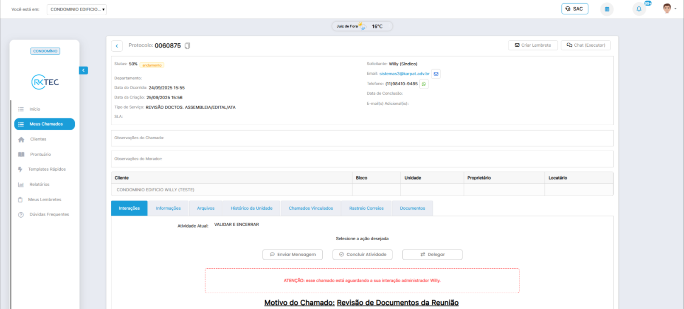Click the RKTEC logo
Image resolution: width=684 pixels, height=309 pixels.
45,82
